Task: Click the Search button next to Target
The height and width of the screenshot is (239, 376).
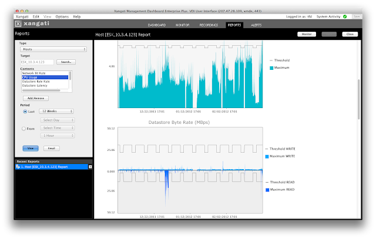Action: tap(66, 62)
